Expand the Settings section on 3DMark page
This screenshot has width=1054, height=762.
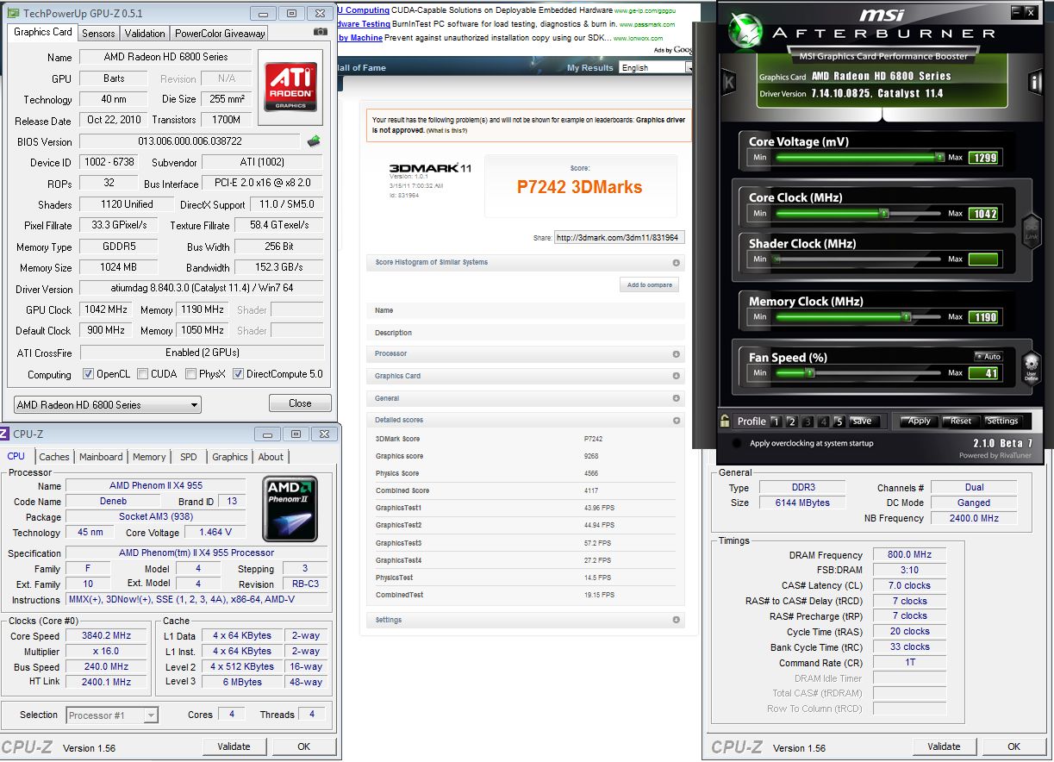(526, 620)
